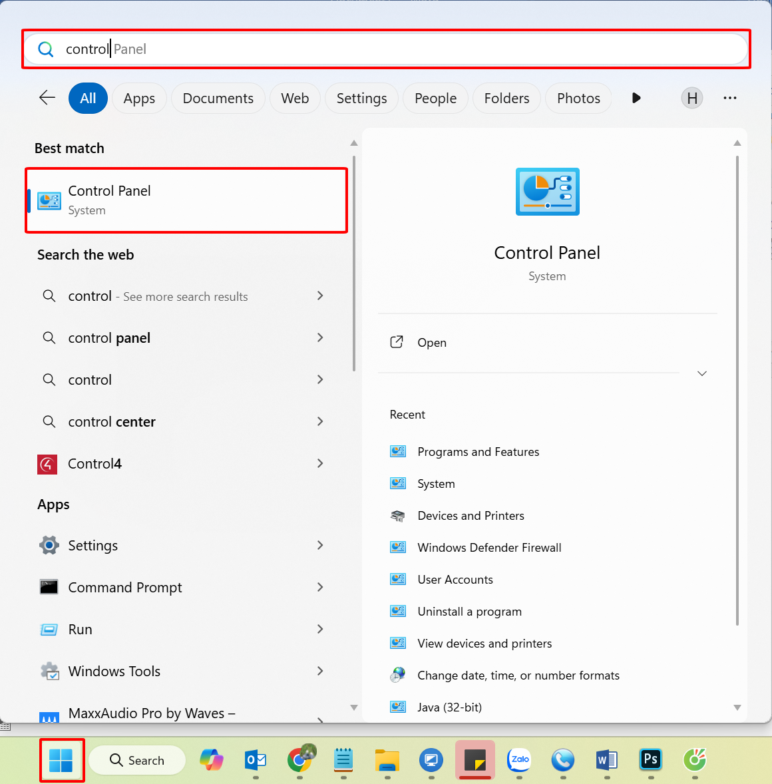Open Google Chrome from the taskbar
This screenshot has height=784, width=772.
tap(299, 759)
